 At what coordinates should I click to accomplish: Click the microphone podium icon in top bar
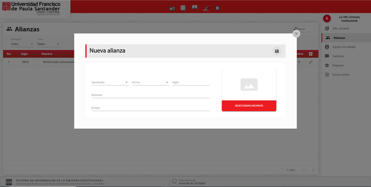tap(195, 8)
